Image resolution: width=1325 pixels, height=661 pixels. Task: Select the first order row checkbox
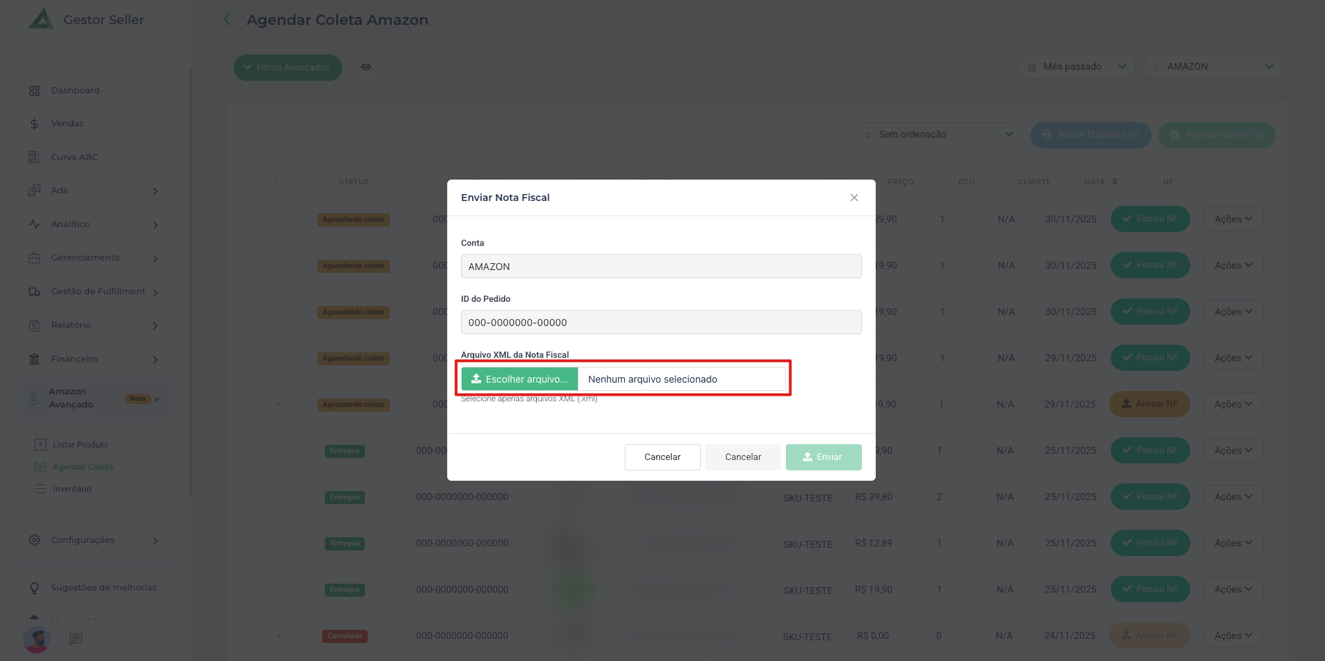click(274, 219)
